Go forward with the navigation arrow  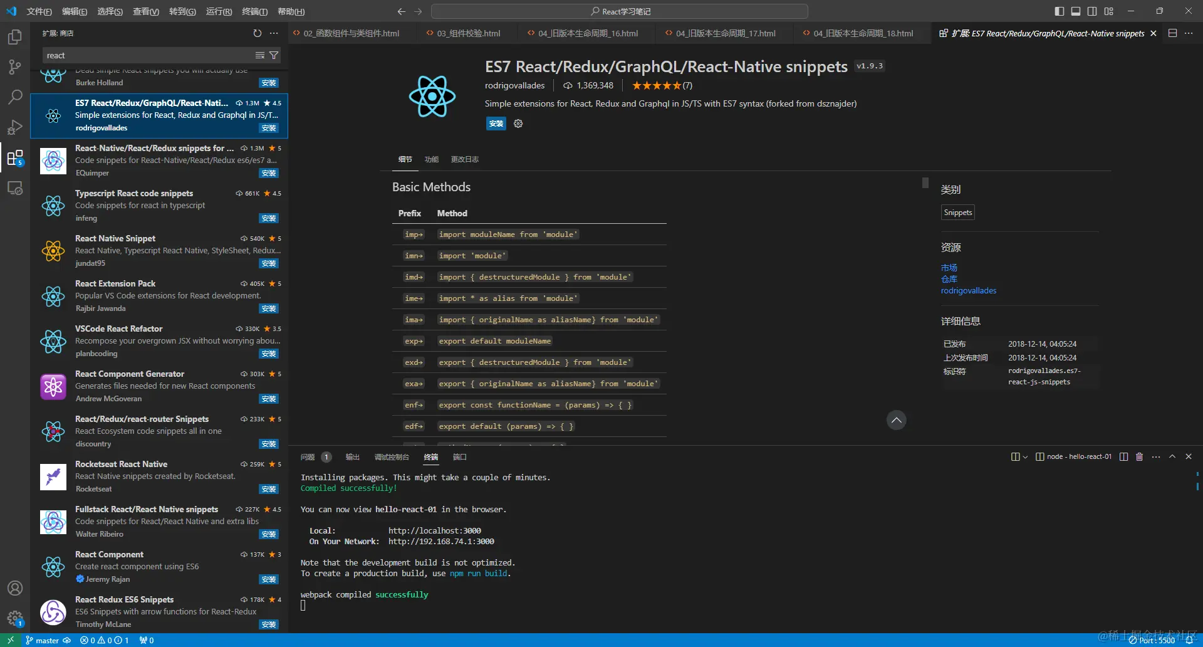click(419, 11)
